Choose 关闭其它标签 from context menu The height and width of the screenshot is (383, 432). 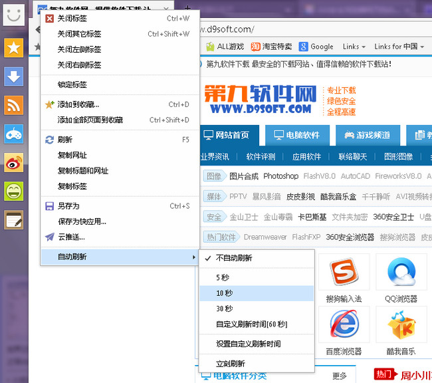[120, 34]
